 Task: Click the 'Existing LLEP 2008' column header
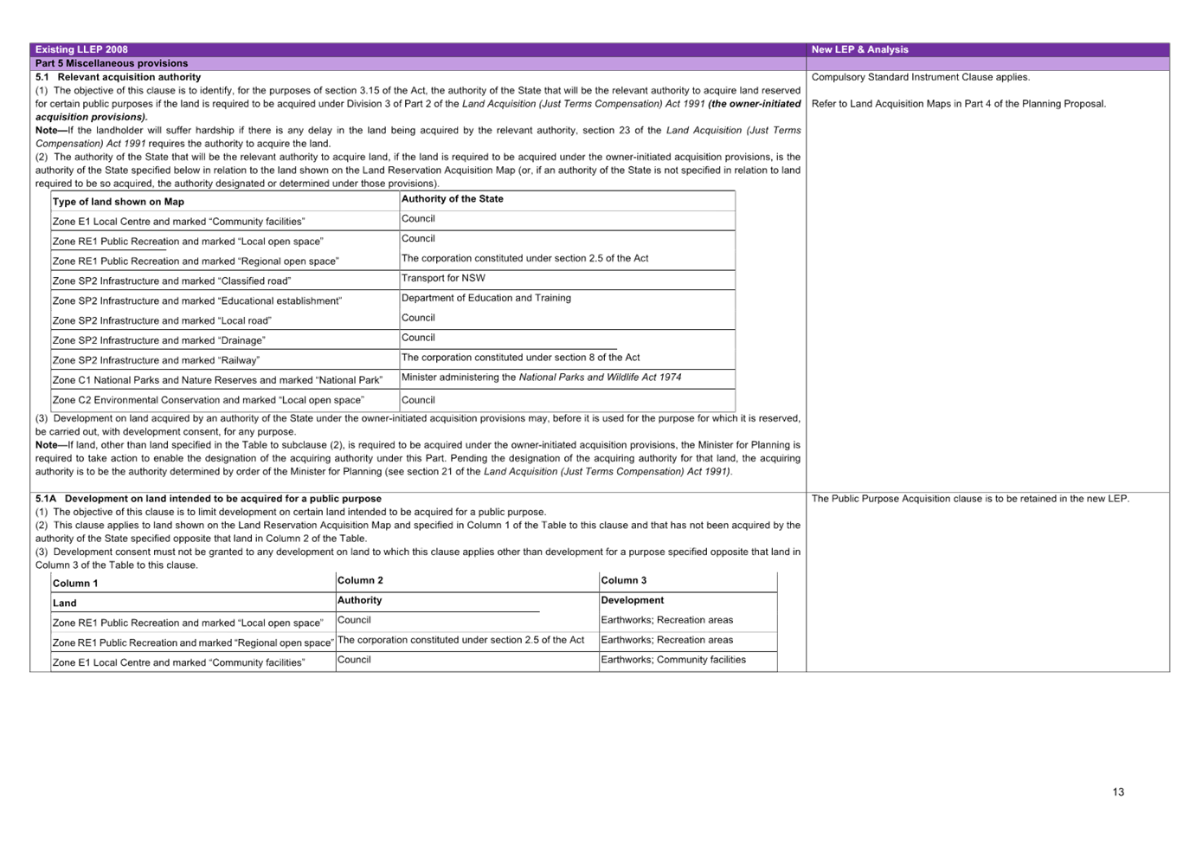(81, 49)
